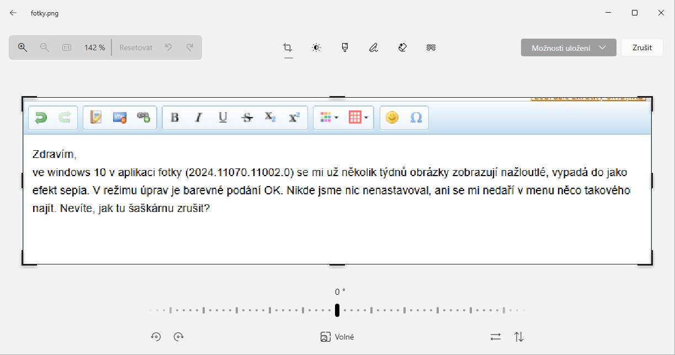Click the superscript X icon in the image
This screenshot has width=675, height=355.
point(294,117)
